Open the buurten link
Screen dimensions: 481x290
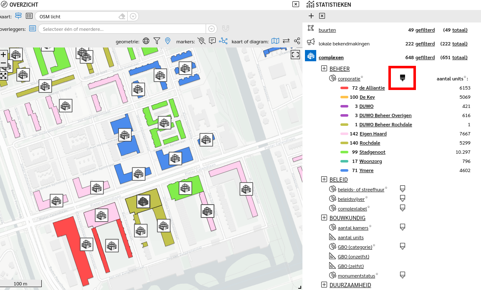coord(327,30)
